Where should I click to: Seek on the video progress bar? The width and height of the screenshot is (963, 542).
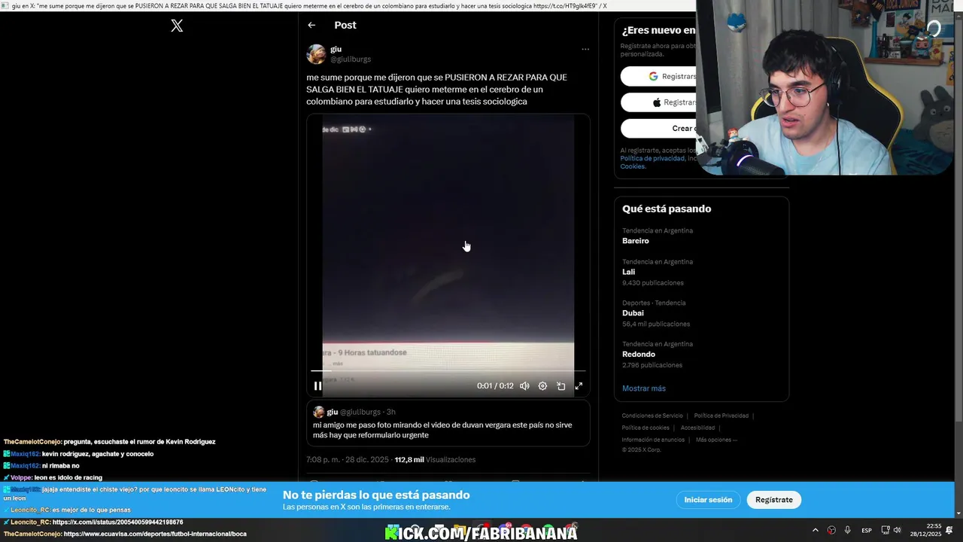coord(448,371)
